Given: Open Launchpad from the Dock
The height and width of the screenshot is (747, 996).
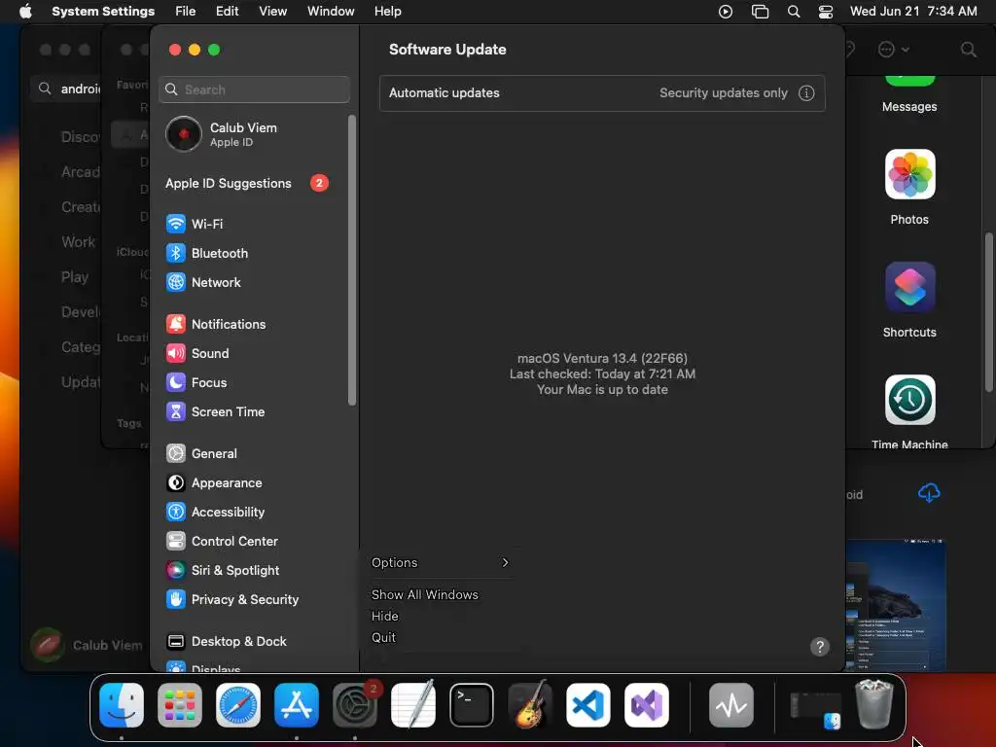Looking at the screenshot, I should [180, 705].
